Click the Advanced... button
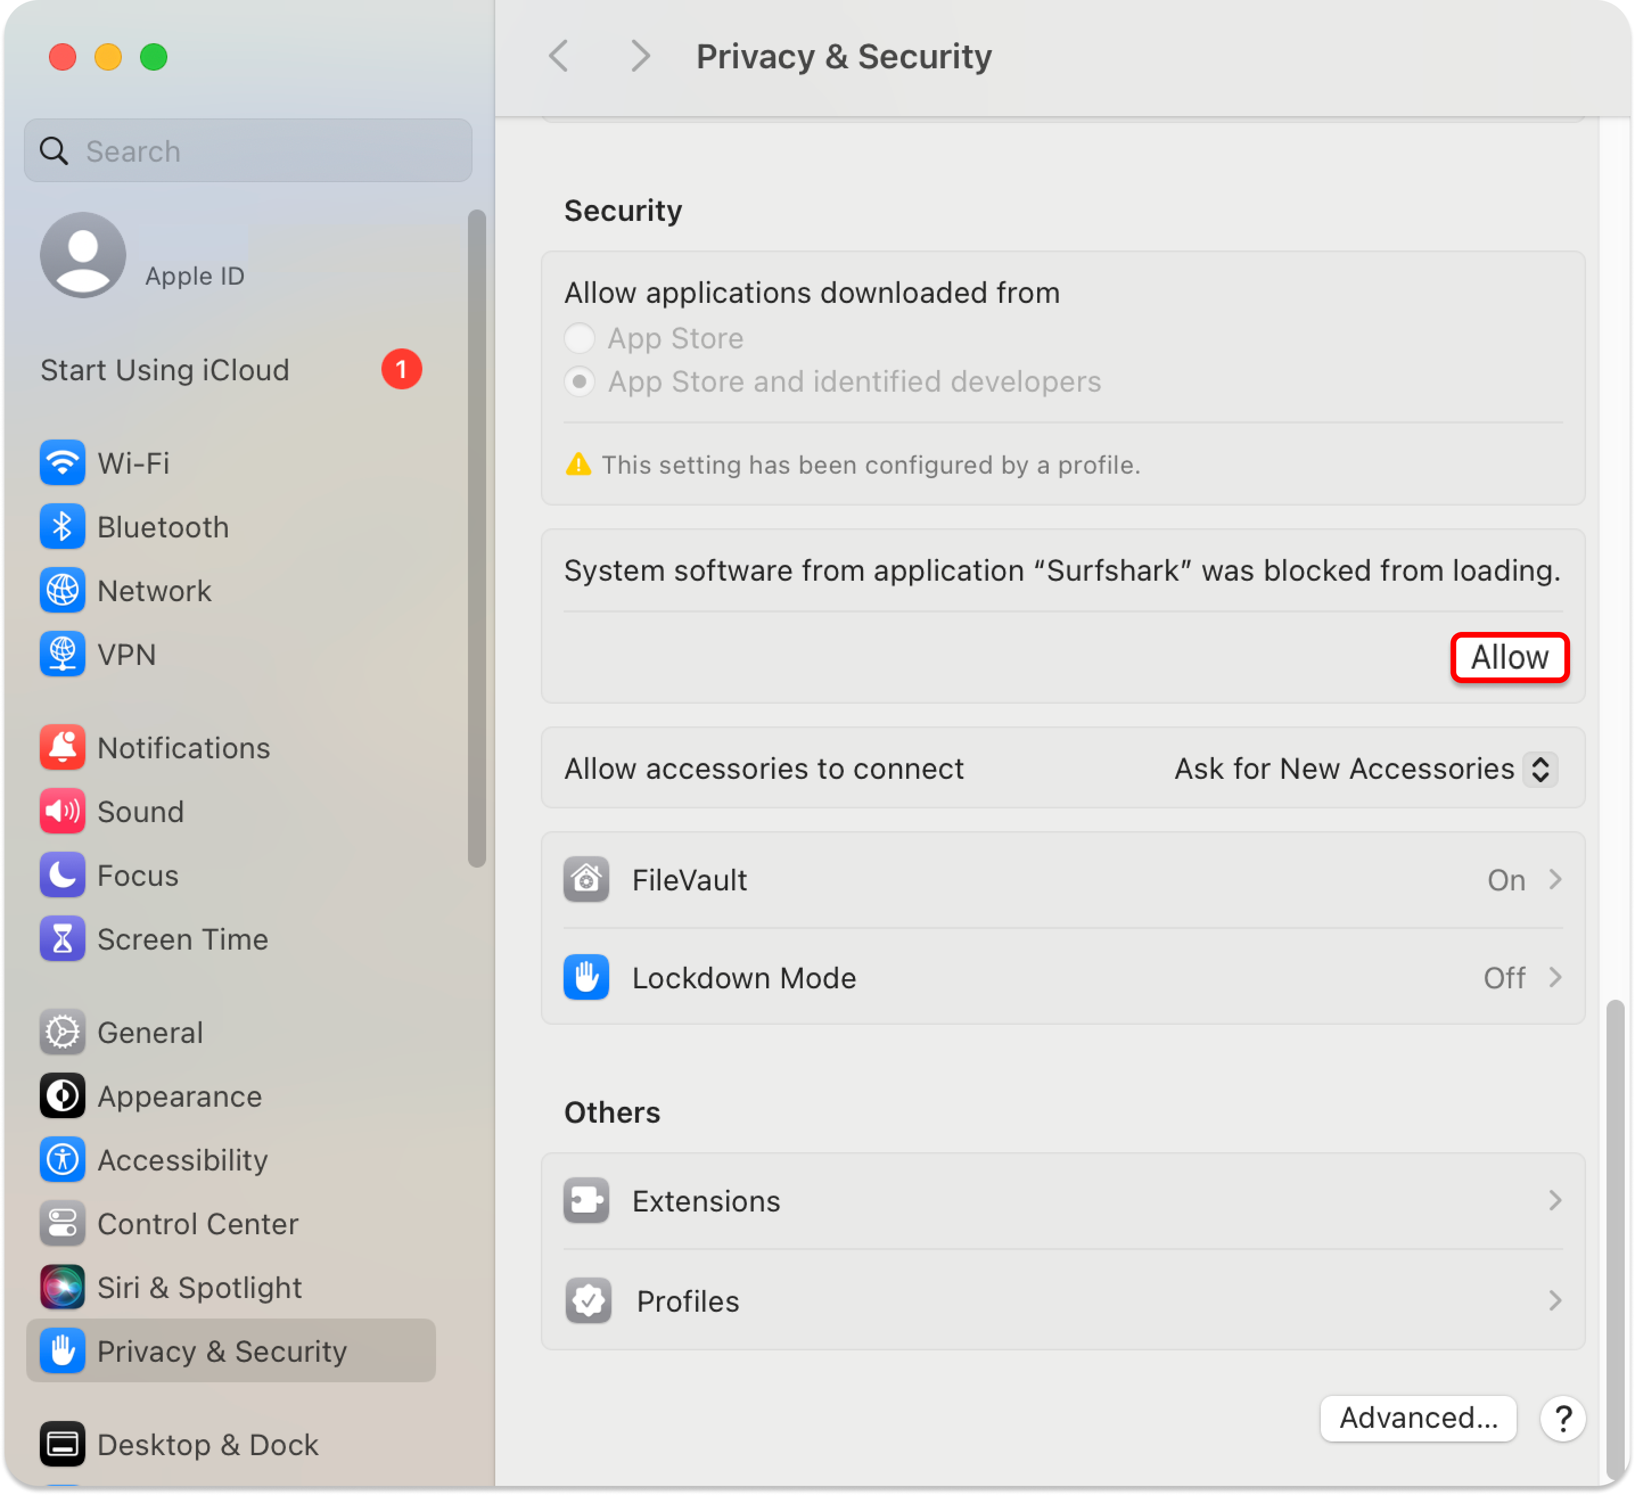This screenshot has height=1495, width=1635. coord(1418,1417)
